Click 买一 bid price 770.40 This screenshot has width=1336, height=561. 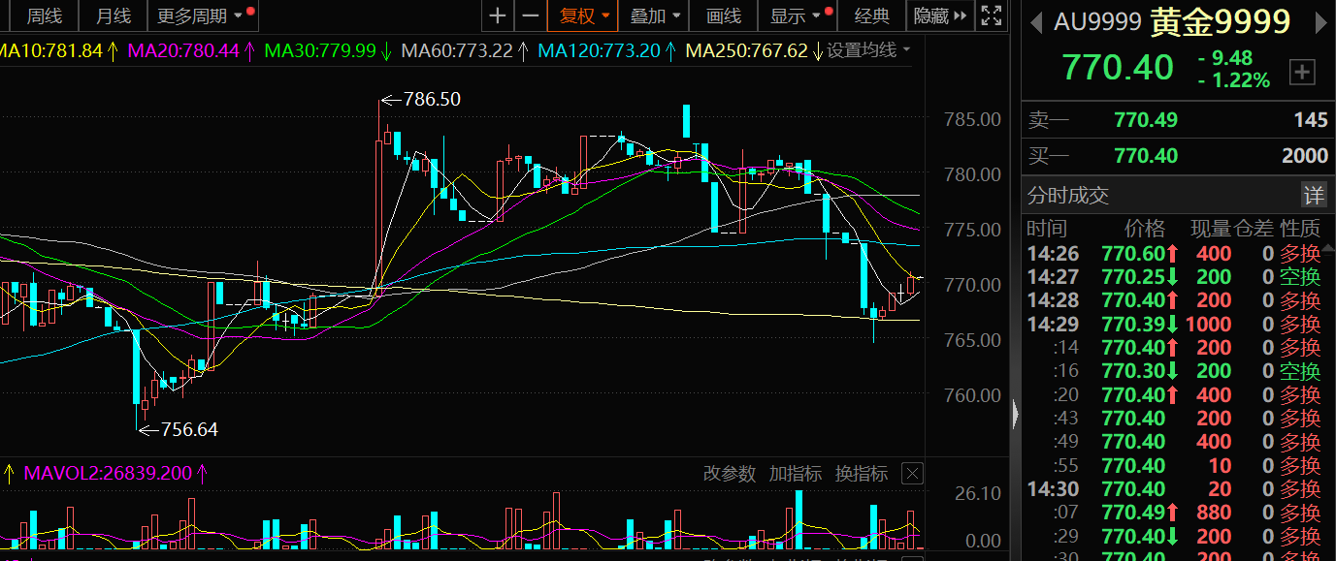click(1146, 156)
